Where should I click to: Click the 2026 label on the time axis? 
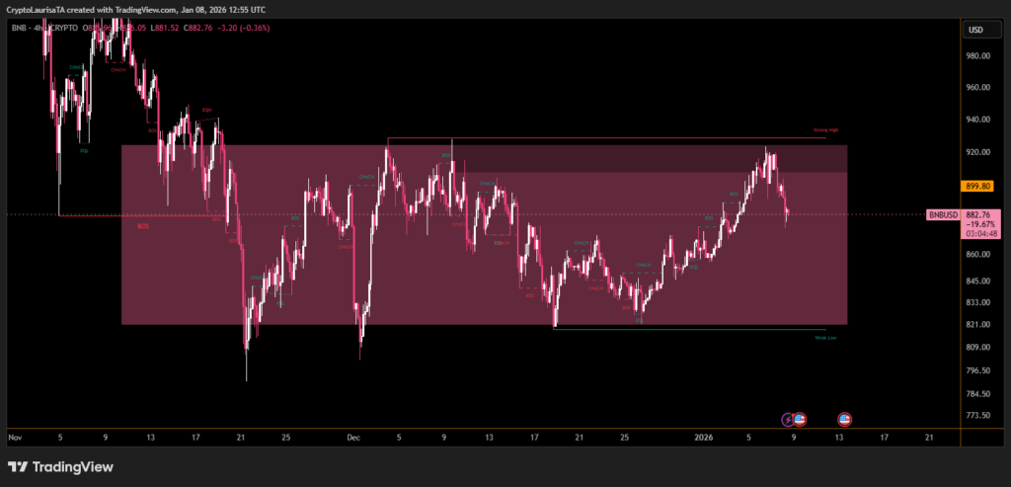pos(704,436)
